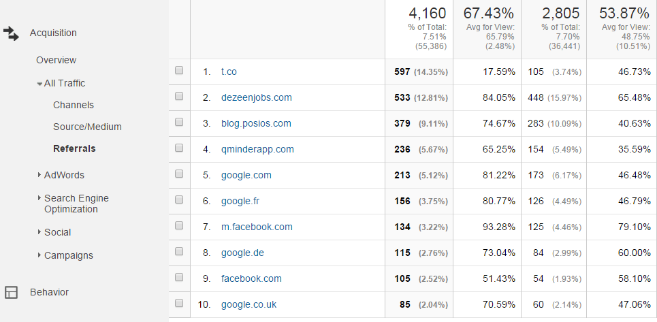Click the Behavior layout icon
Image resolution: width=657 pixels, height=322 pixels.
(11, 292)
